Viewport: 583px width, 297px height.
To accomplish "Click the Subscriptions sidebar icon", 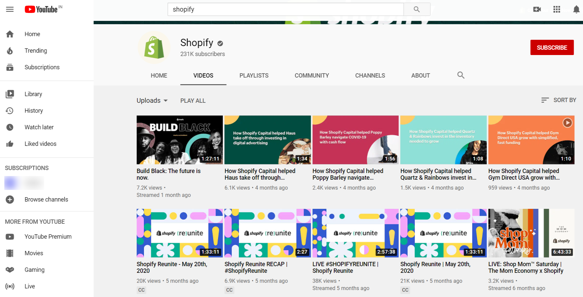I will [x=10, y=67].
